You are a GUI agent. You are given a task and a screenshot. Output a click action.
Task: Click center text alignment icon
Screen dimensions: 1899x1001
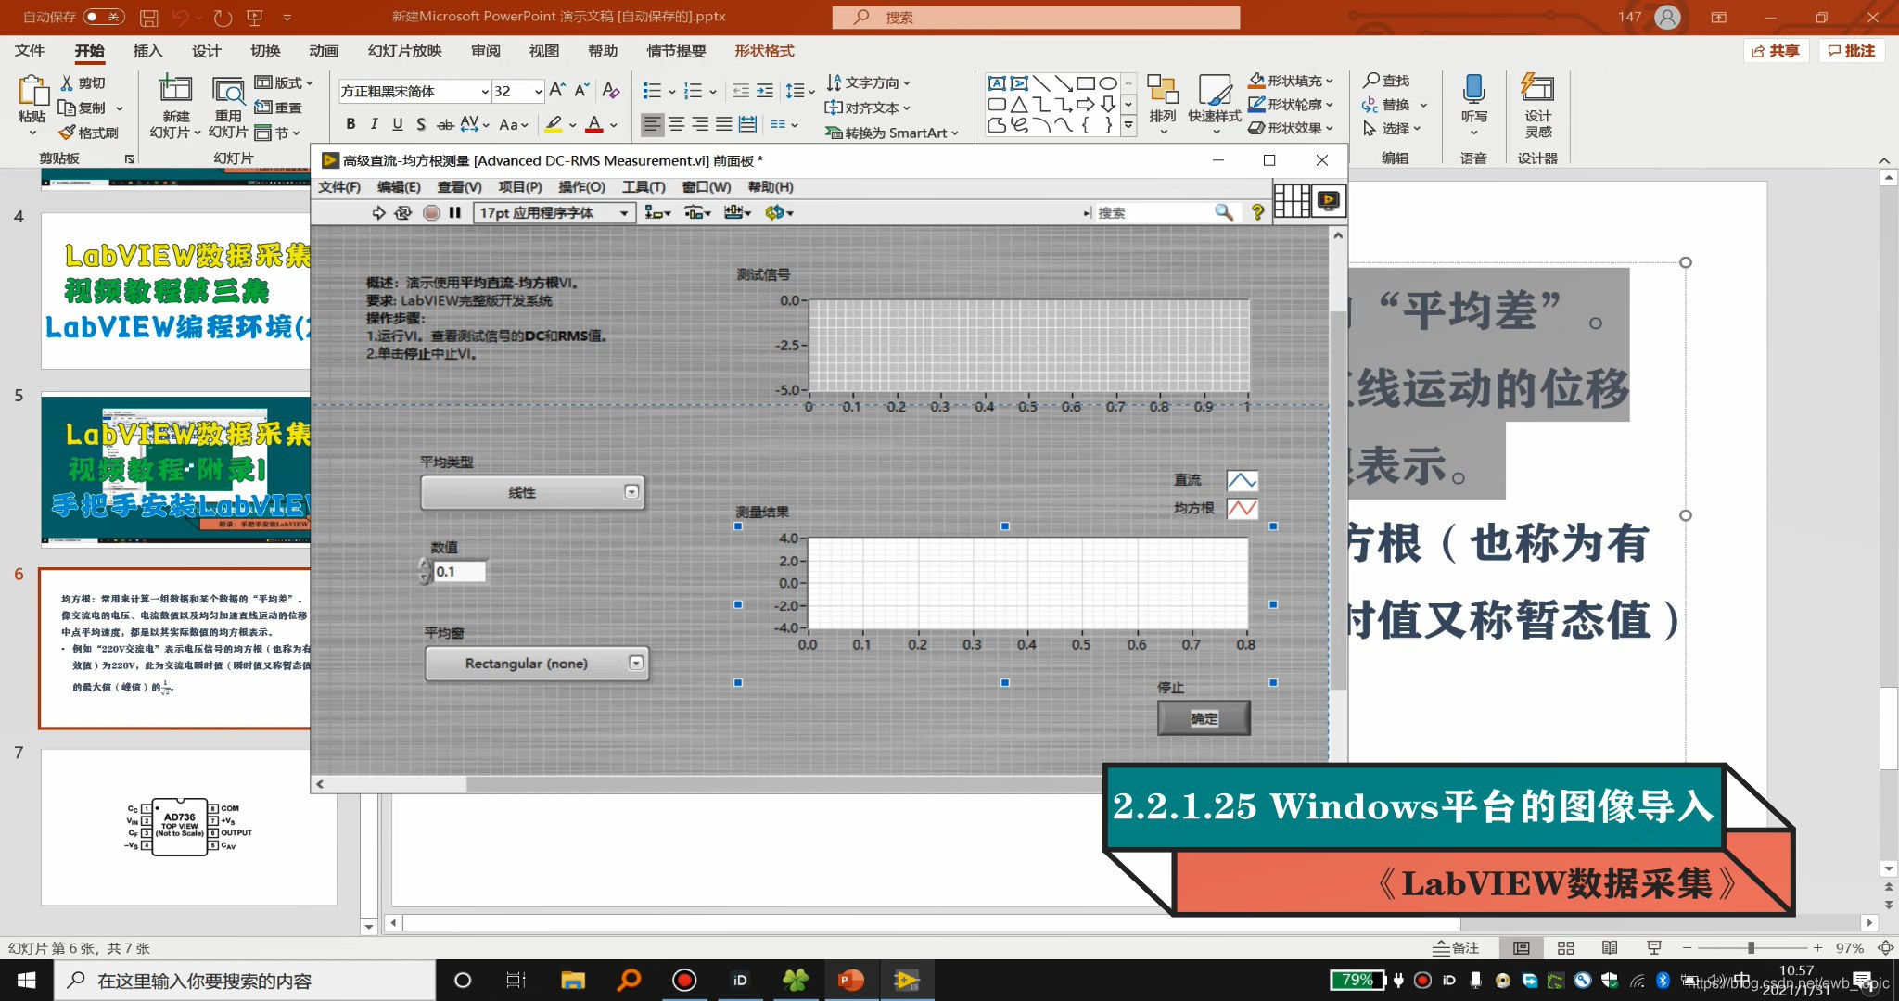pos(677,123)
